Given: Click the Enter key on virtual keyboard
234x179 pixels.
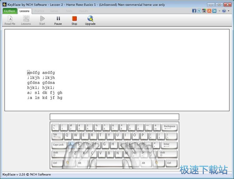Looking at the screenshot, I should (x=169, y=145).
